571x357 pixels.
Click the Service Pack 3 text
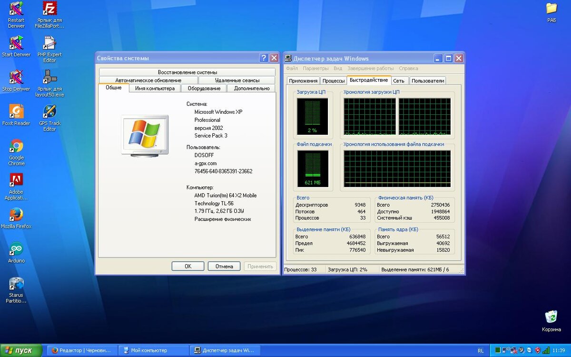point(211,136)
